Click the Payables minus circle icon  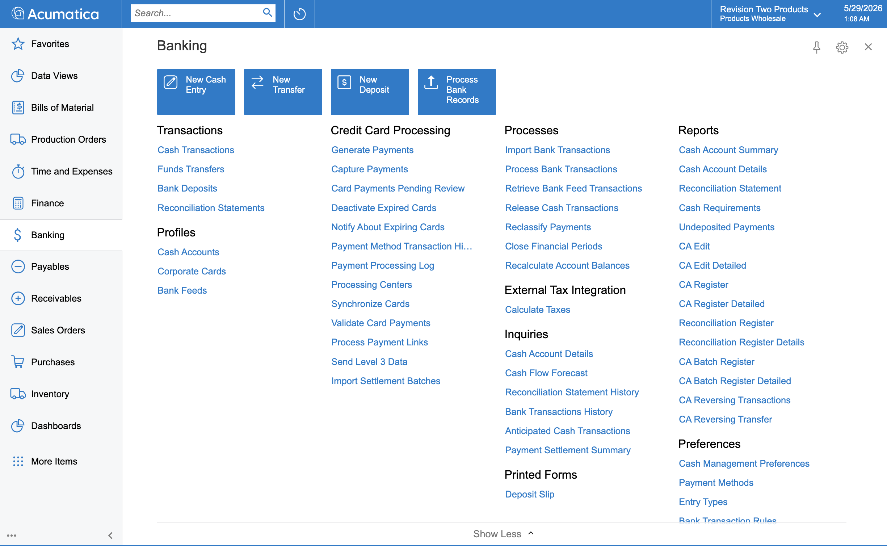[x=18, y=266]
